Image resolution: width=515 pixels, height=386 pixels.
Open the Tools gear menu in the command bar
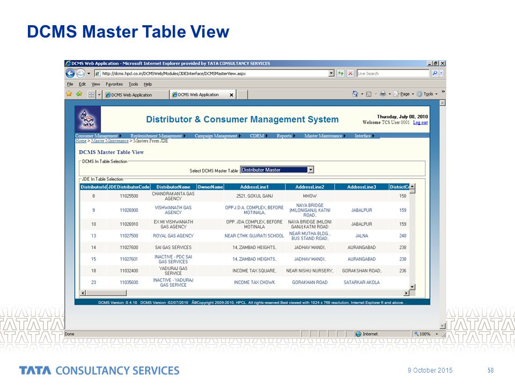[x=428, y=94]
